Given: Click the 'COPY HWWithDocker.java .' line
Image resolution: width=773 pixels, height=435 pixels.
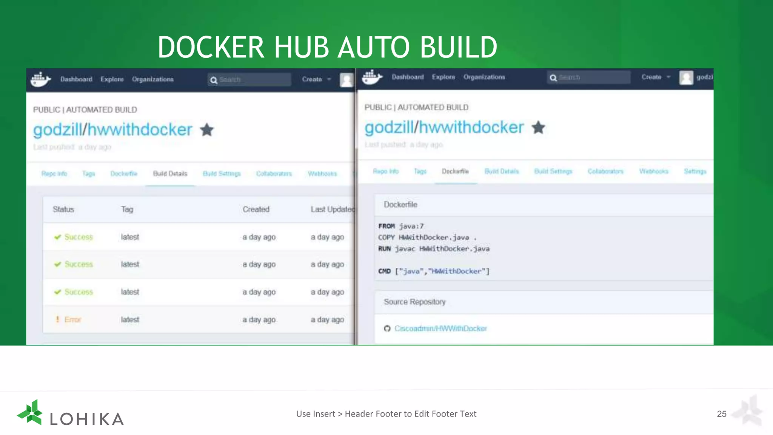Looking at the screenshot, I should point(427,238).
